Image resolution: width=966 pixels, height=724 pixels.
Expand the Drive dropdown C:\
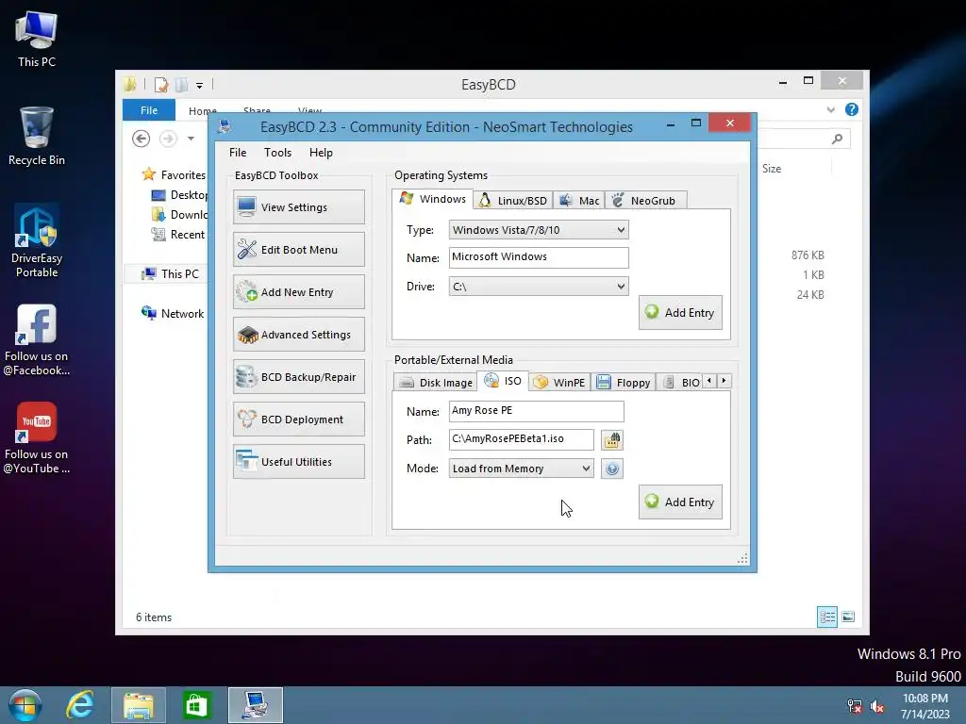(539, 287)
